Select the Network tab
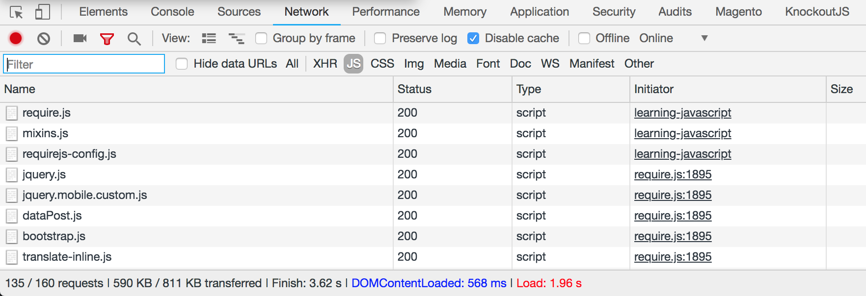Viewport: 866px width, 296px height. [307, 12]
